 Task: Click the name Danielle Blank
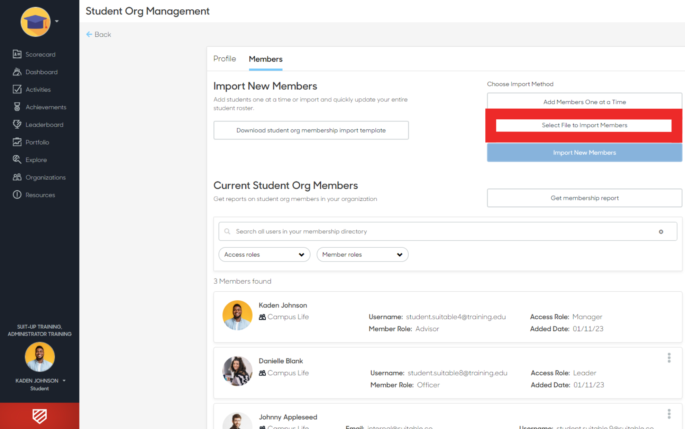pos(281,361)
